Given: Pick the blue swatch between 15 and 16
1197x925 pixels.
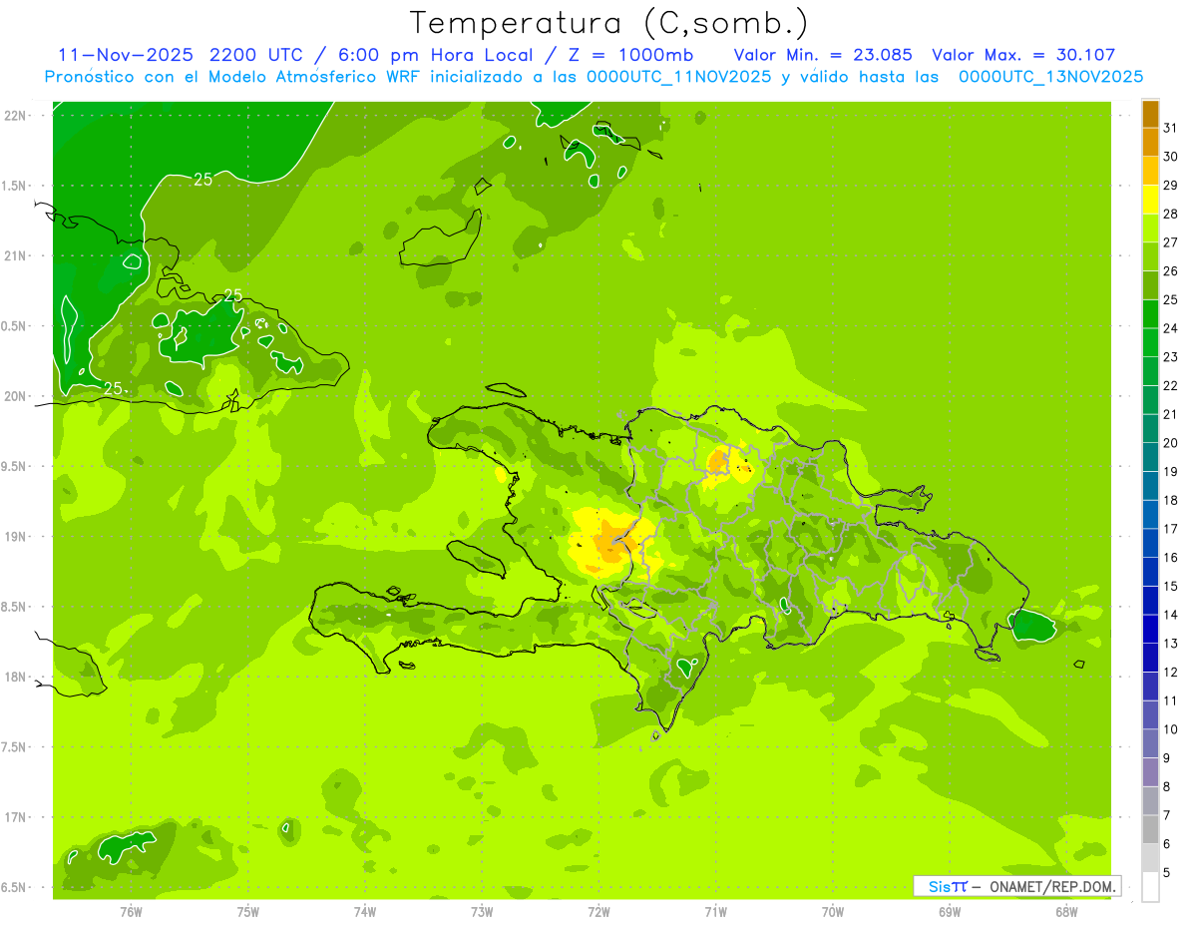Looking at the screenshot, I should (1150, 572).
